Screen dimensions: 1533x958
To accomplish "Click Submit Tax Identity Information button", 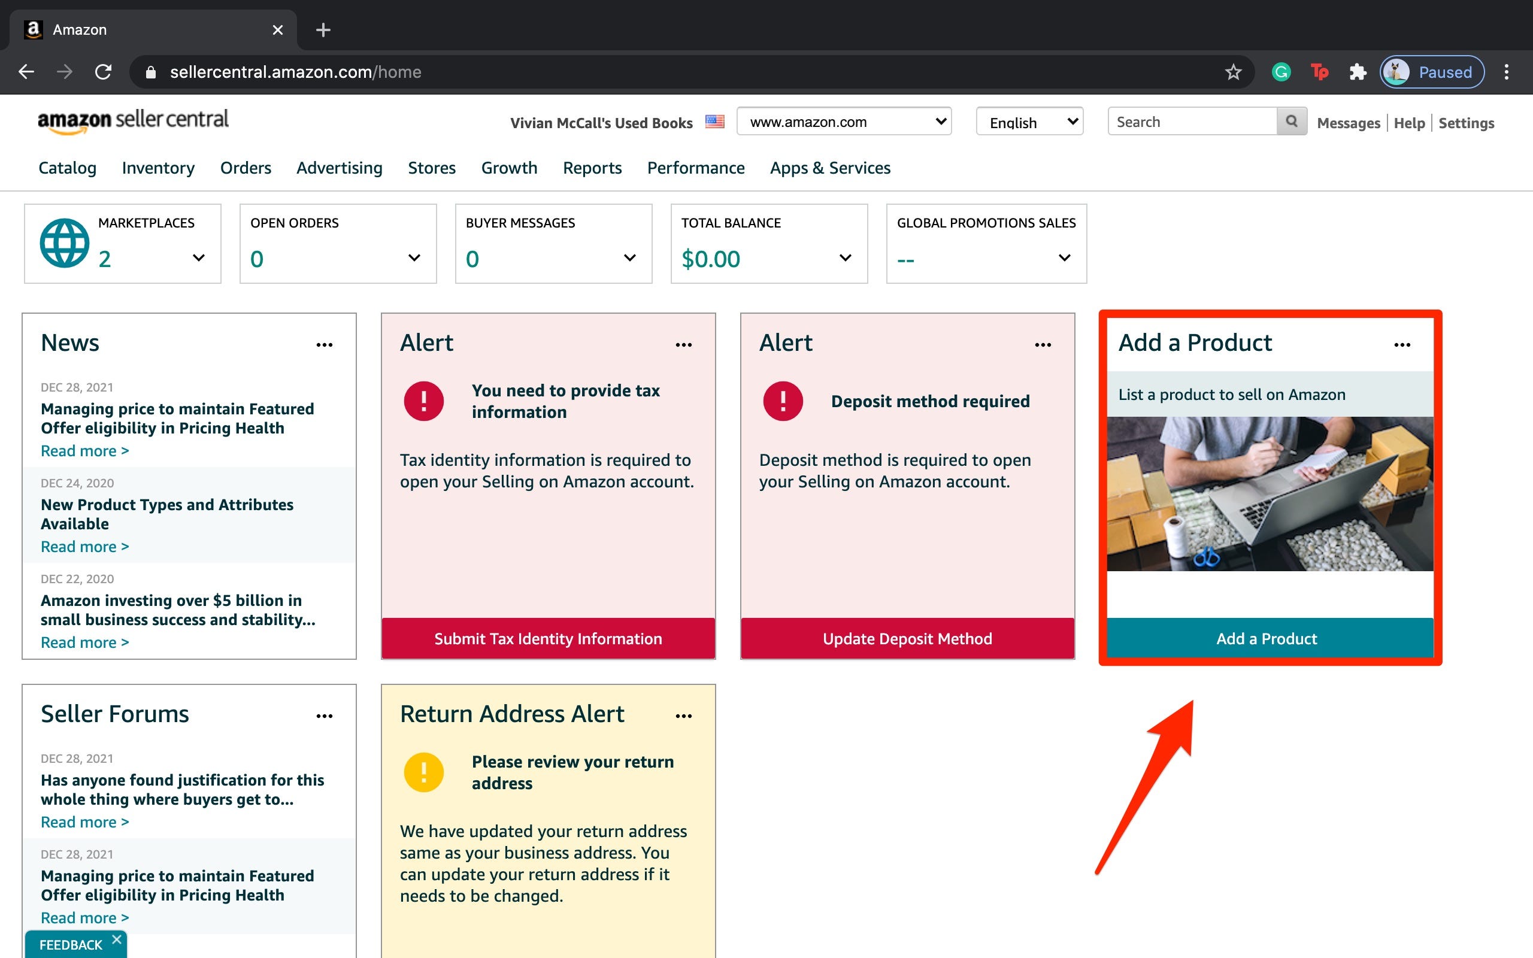I will click(x=548, y=638).
